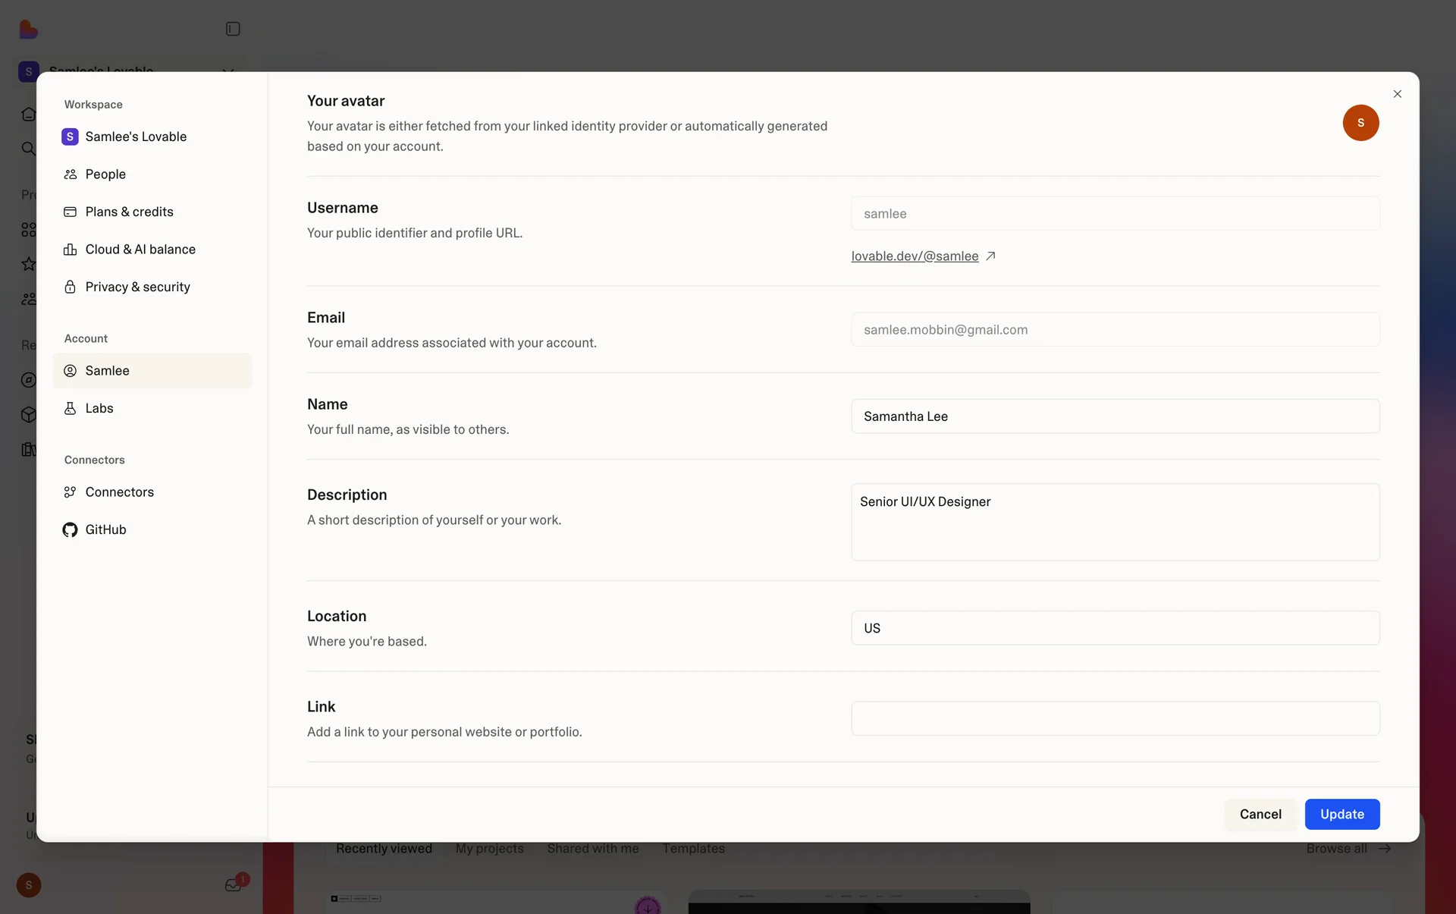Focus the Description text area
Screen dimensions: 1456x914
click(1114, 523)
